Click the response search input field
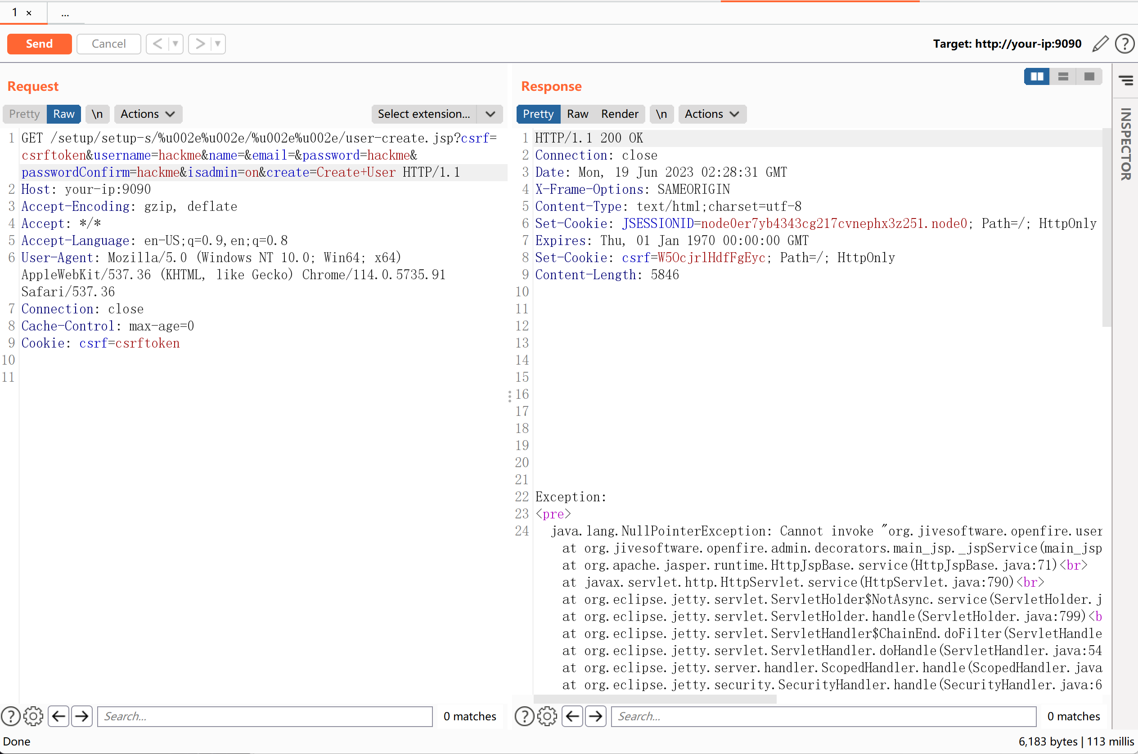 [823, 716]
